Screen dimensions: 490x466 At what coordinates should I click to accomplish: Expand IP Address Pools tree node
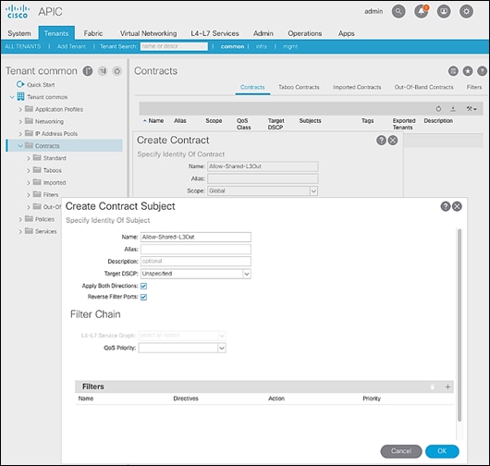(x=20, y=134)
